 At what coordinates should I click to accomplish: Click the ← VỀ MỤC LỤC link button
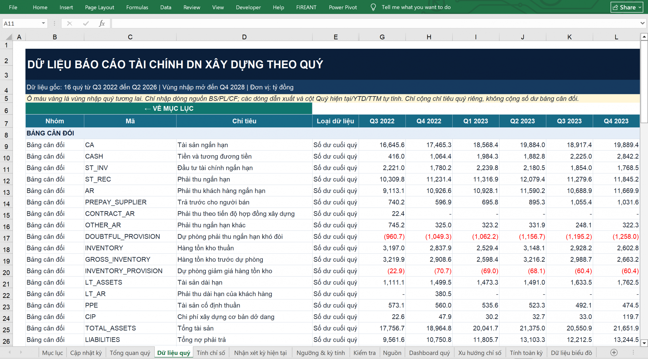pyautogui.click(x=169, y=108)
